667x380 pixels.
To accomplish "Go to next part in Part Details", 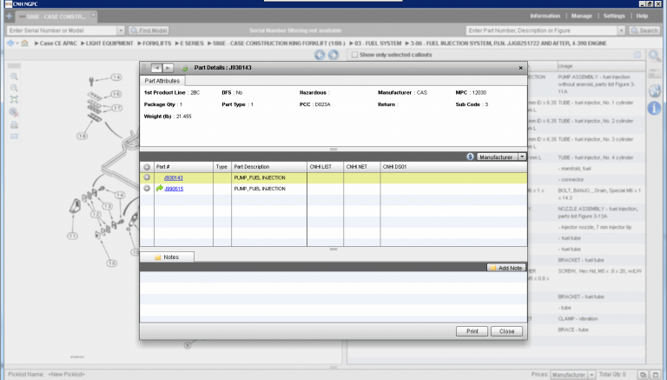I will (168, 67).
